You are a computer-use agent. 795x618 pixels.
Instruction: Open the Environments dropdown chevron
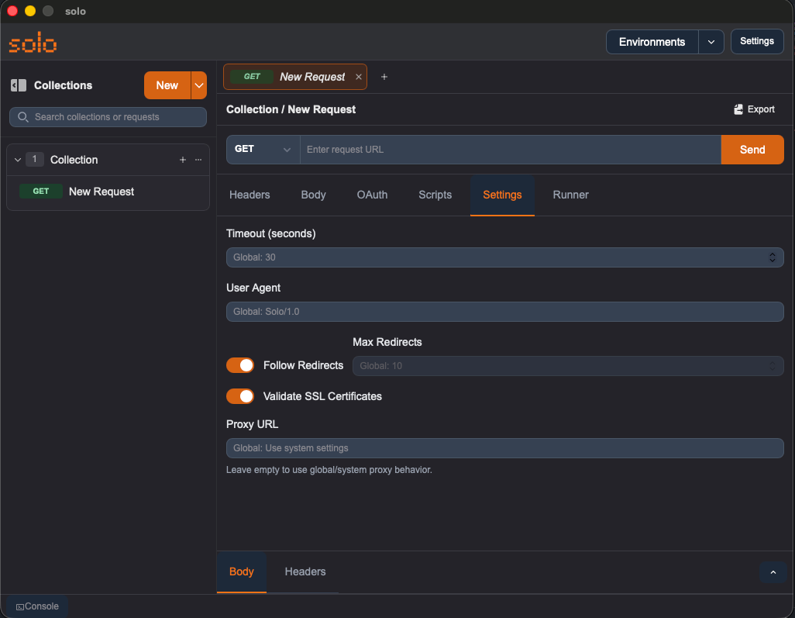(711, 42)
